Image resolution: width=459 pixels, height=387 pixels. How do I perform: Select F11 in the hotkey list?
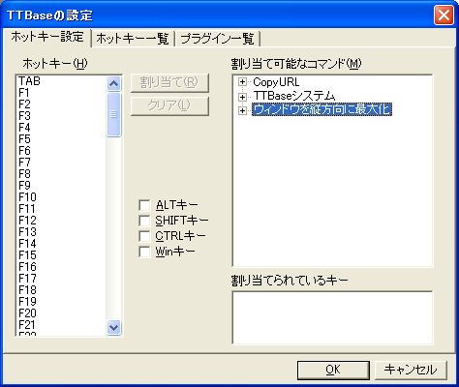click(x=61, y=209)
